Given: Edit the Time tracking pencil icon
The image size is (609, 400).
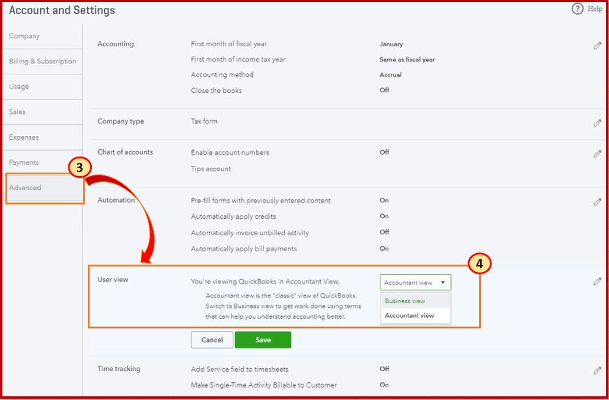Looking at the screenshot, I should click(597, 371).
